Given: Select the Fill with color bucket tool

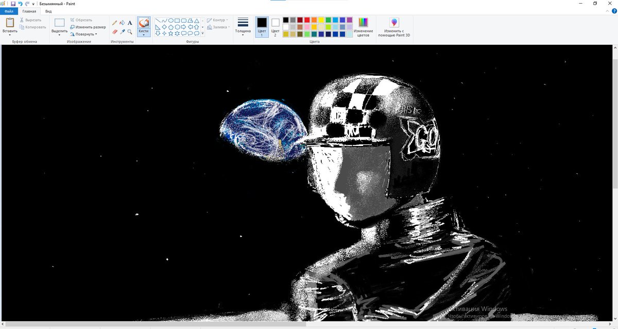Looking at the screenshot, I should tap(122, 23).
